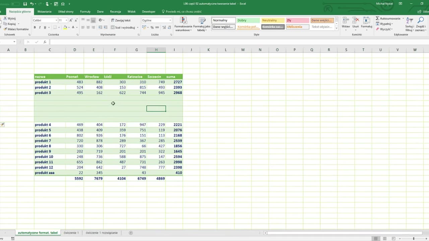Add a new sheet with plus button
The image size is (429, 241).
131,233
